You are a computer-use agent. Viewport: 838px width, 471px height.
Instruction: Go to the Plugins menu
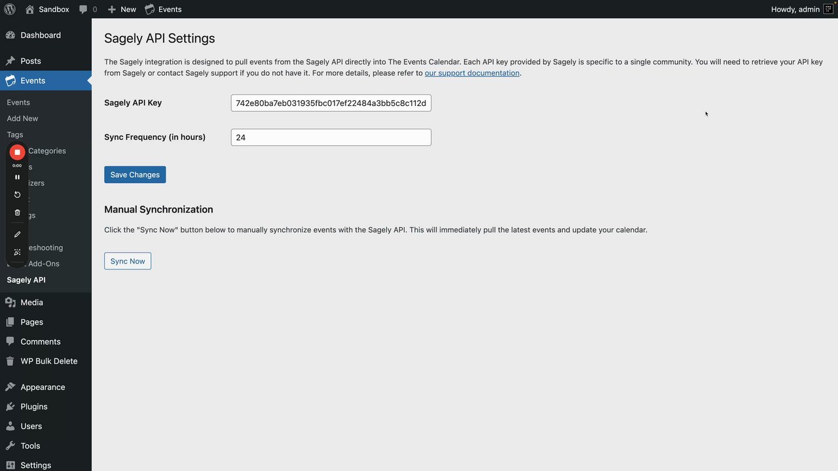click(33, 406)
